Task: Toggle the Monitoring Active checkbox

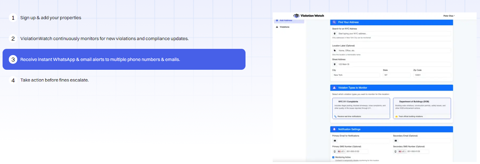Action: [333, 157]
